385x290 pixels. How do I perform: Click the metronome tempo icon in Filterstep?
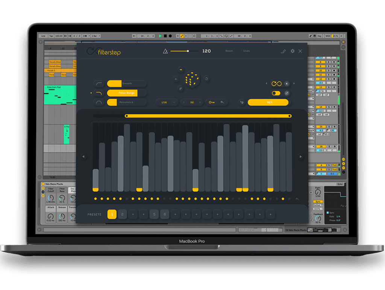click(165, 51)
